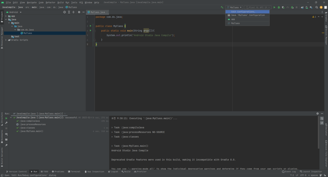Go to next highlighted error arrow

[322, 17]
